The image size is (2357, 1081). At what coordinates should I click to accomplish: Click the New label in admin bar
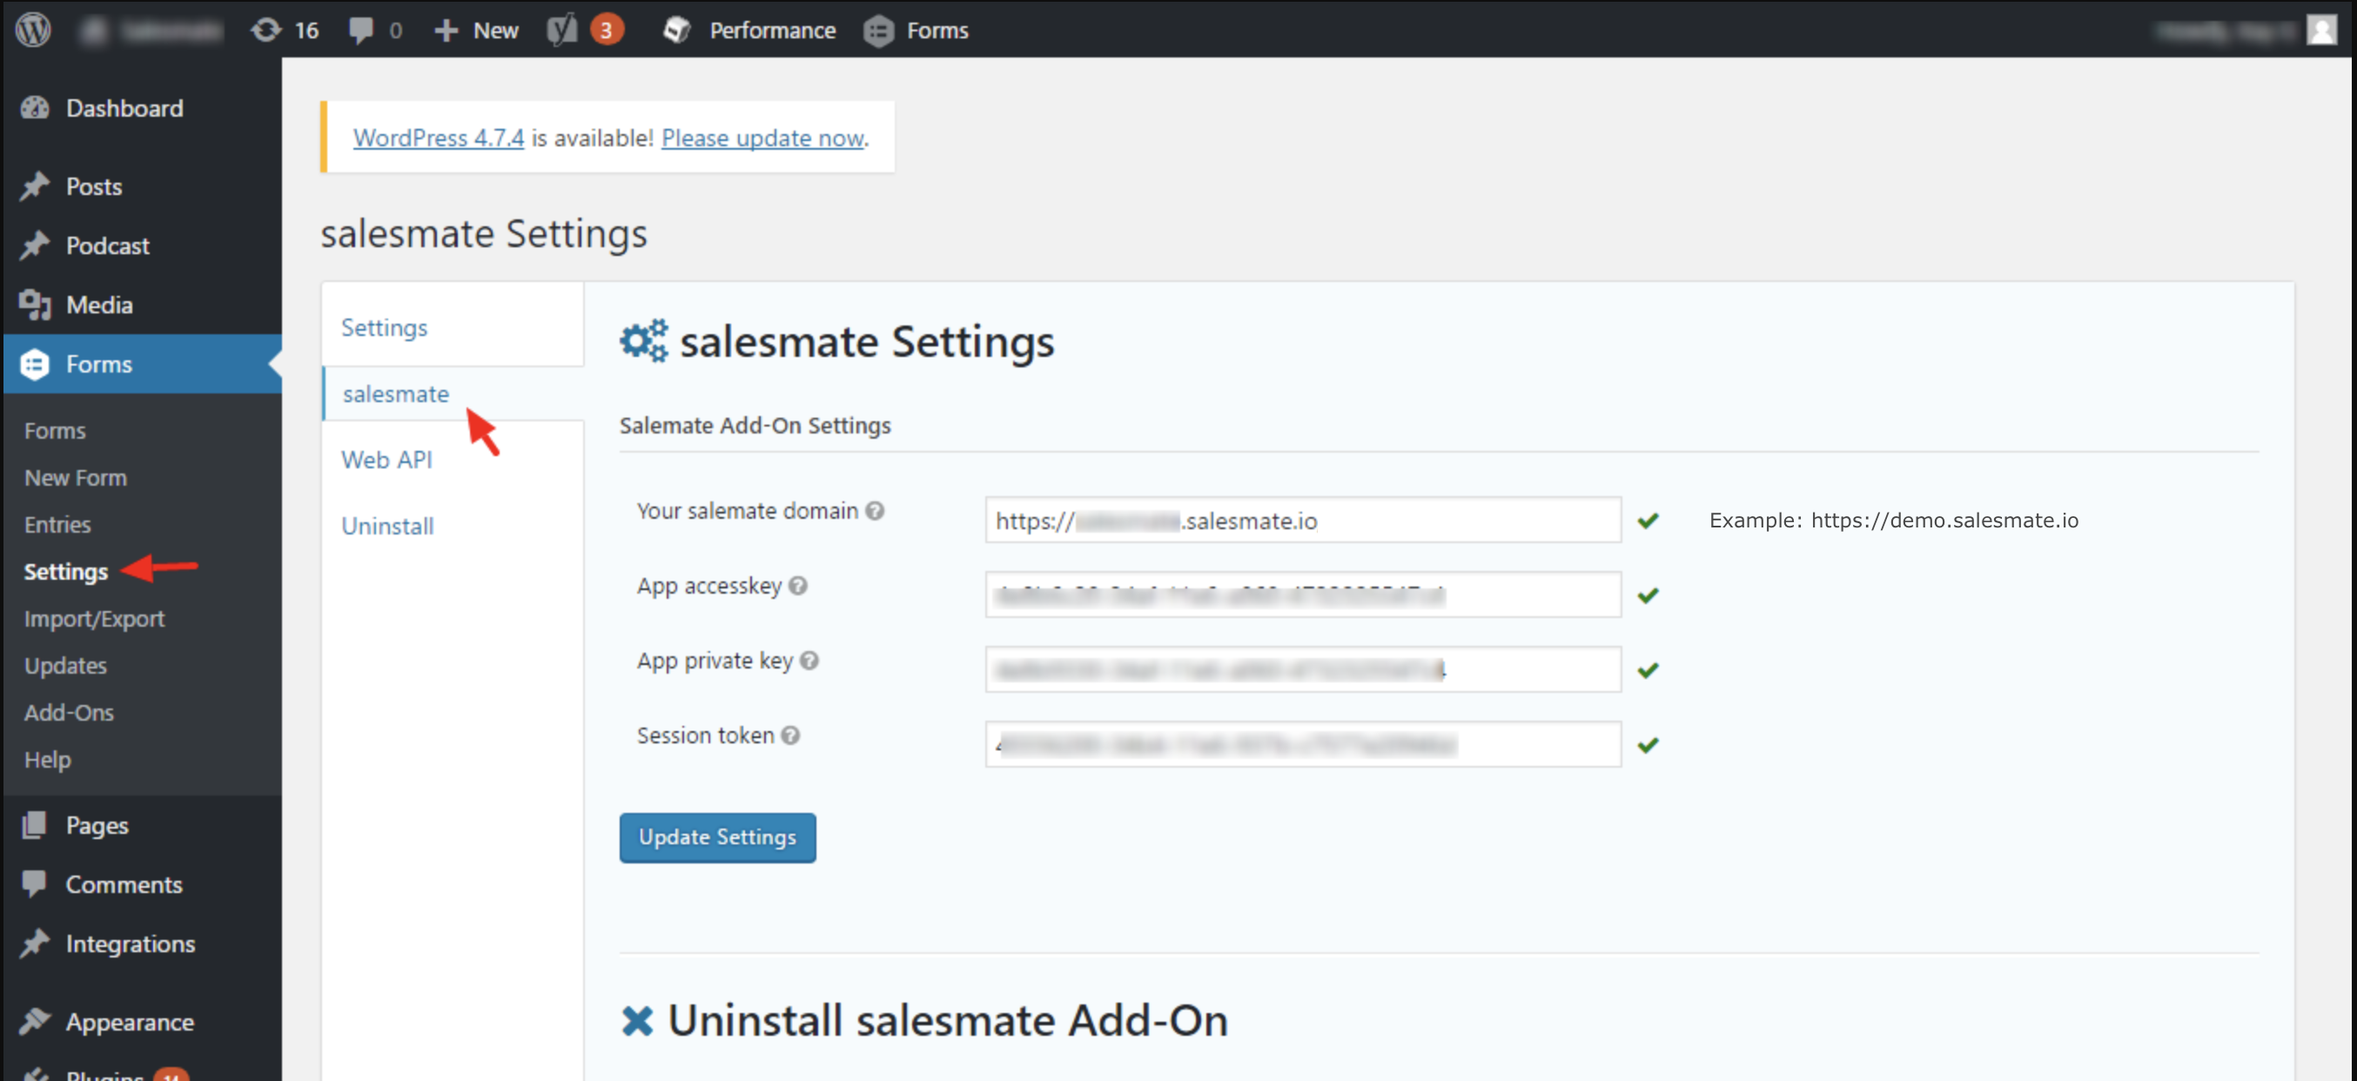pyautogui.click(x=496, y=31)
